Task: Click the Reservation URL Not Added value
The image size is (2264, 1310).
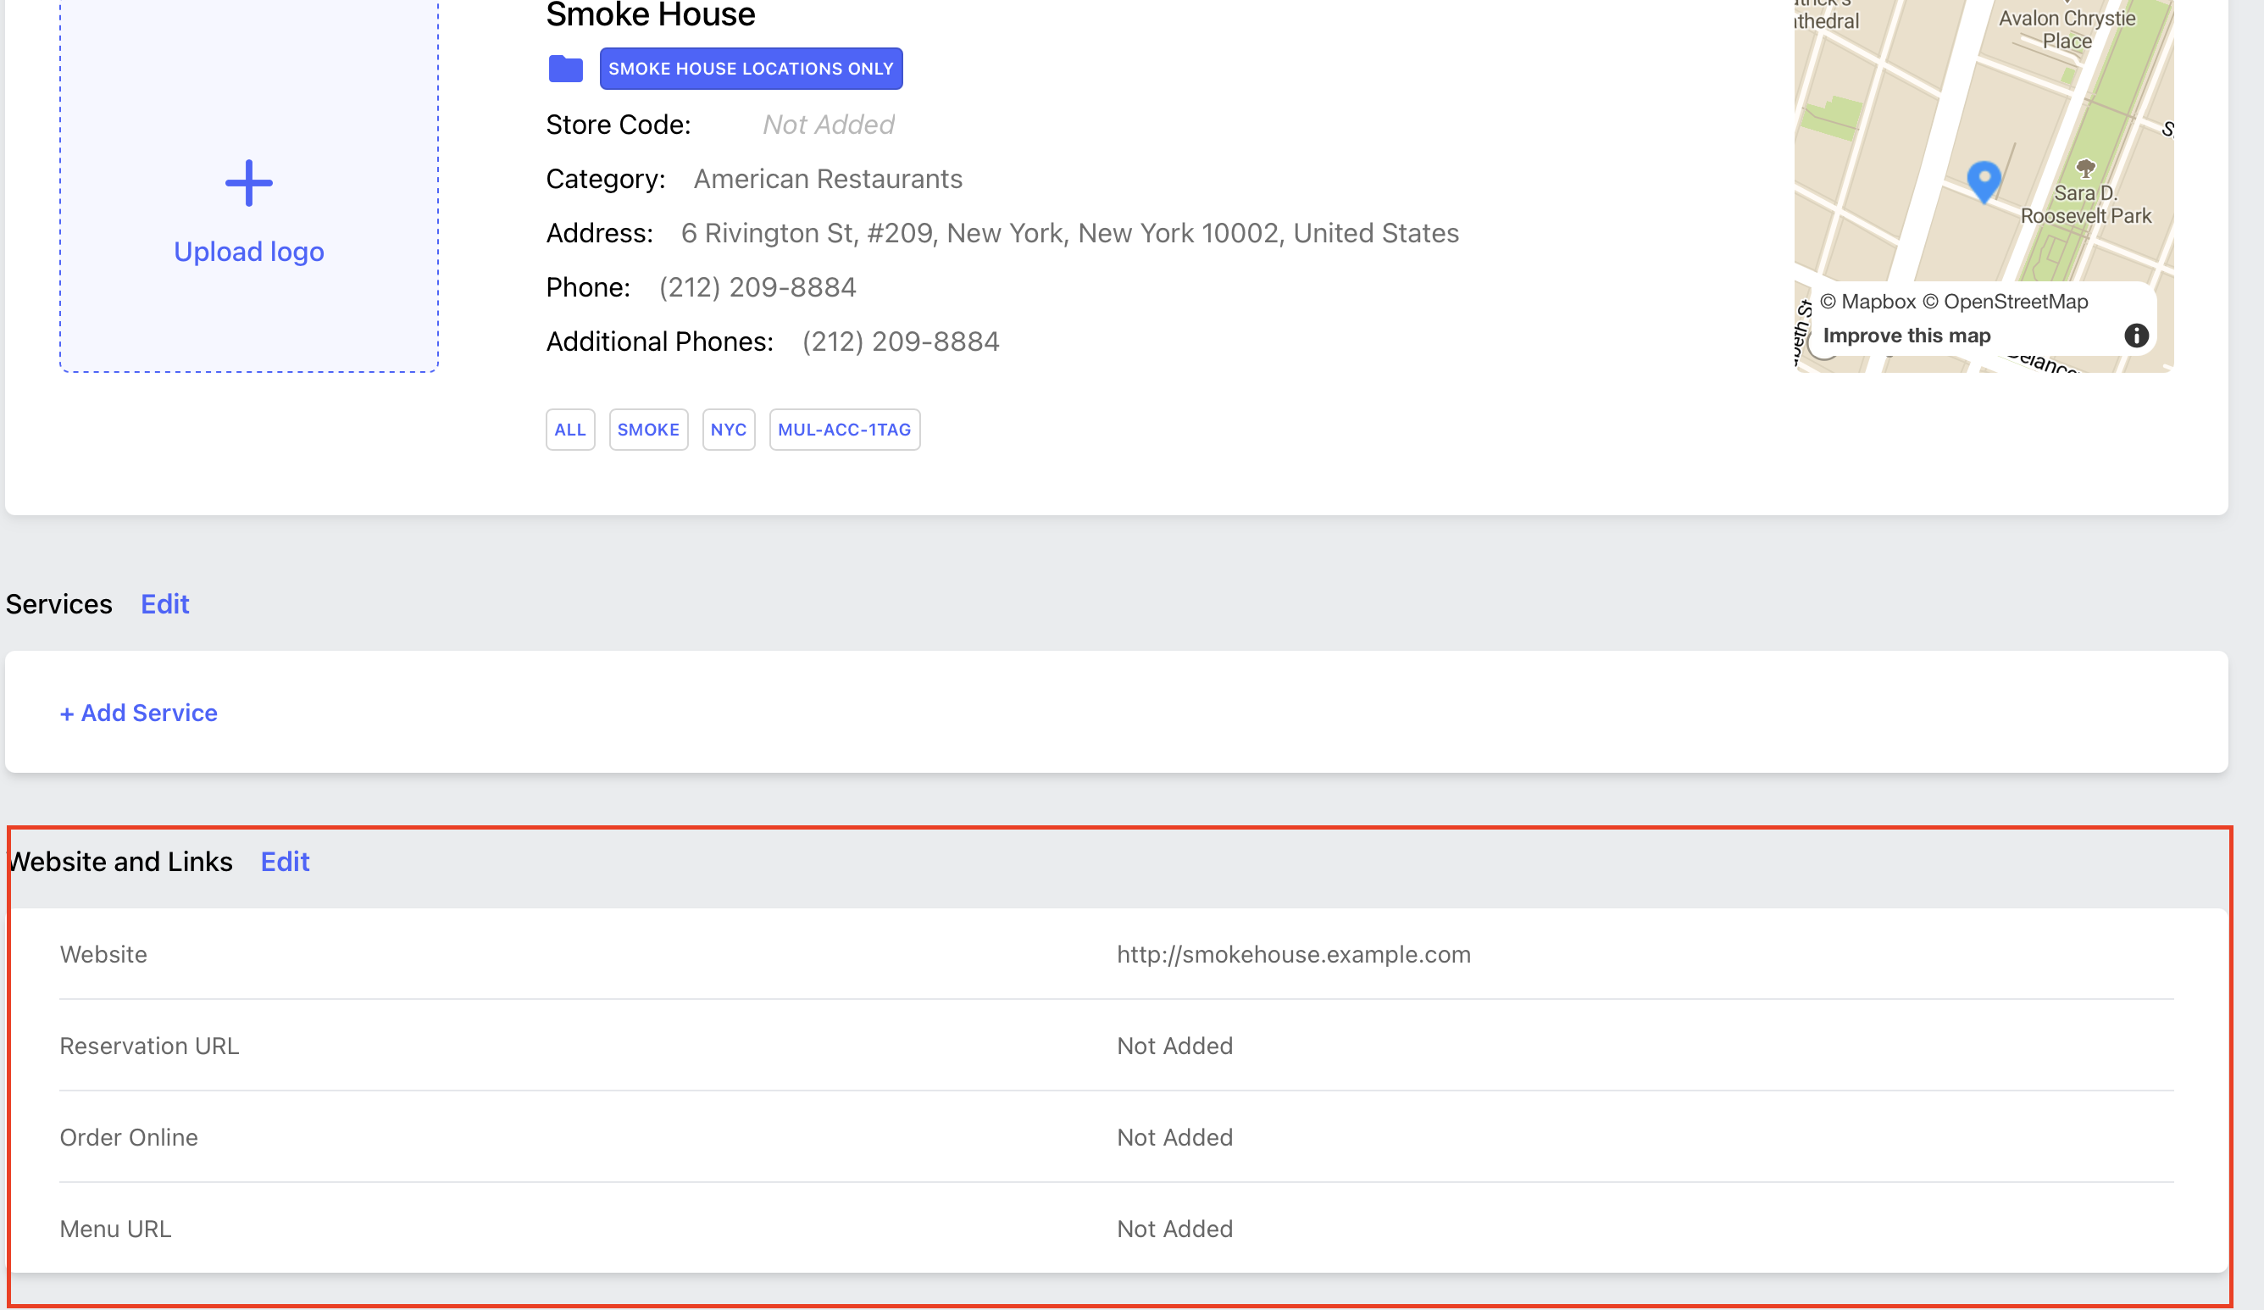Action: (x=1174, y=1046)
